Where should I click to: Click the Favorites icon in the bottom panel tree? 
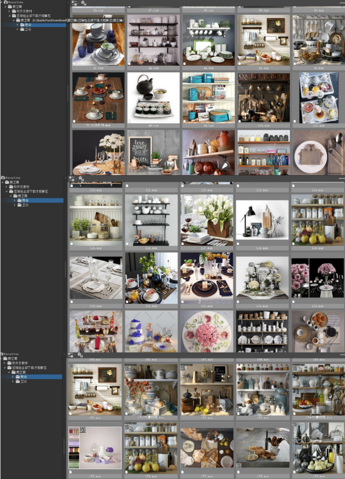point(2,354)
